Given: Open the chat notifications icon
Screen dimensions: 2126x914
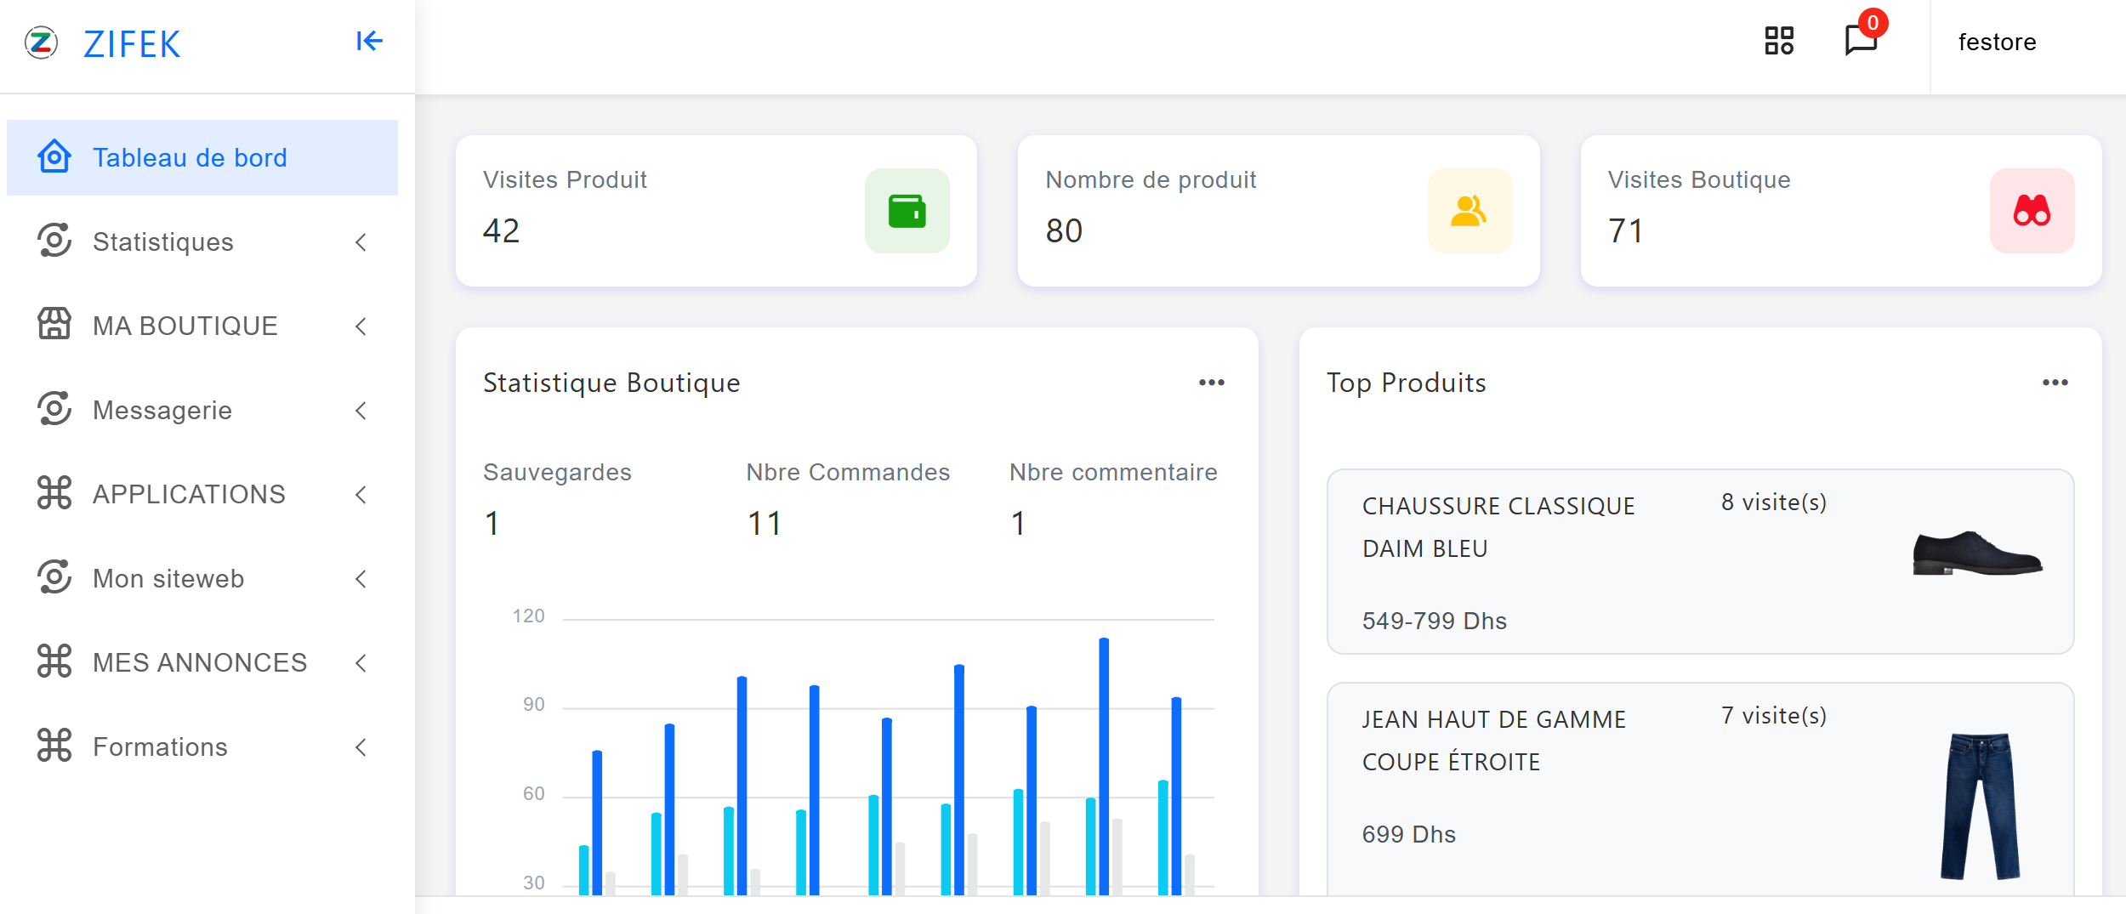Looking at the screenshot, I should click(1861, 40).
